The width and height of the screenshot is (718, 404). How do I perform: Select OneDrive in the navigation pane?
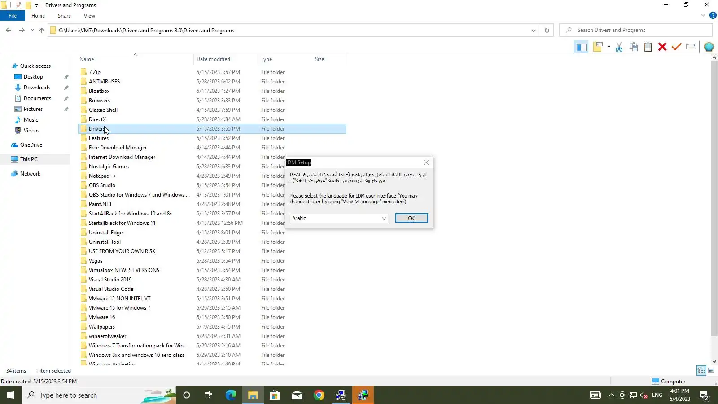tap(31, 145)
